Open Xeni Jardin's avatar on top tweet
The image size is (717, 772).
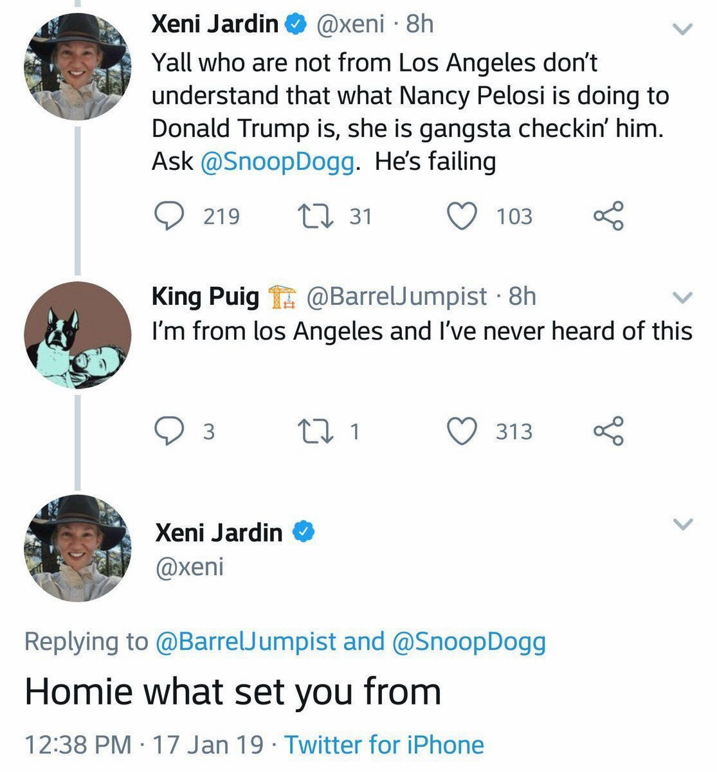coord(78,67)
